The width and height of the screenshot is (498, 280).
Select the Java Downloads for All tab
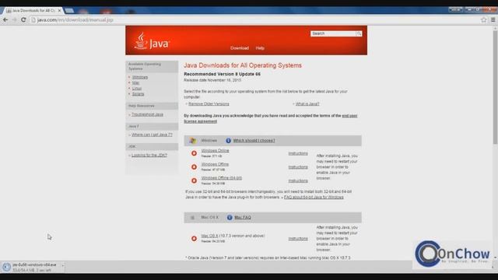tap(33, 10)
